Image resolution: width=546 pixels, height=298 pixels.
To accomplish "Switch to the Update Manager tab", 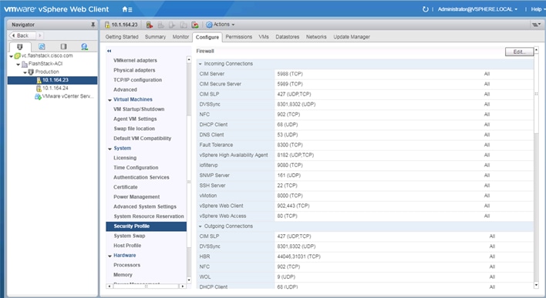I will tap(352, 37).
